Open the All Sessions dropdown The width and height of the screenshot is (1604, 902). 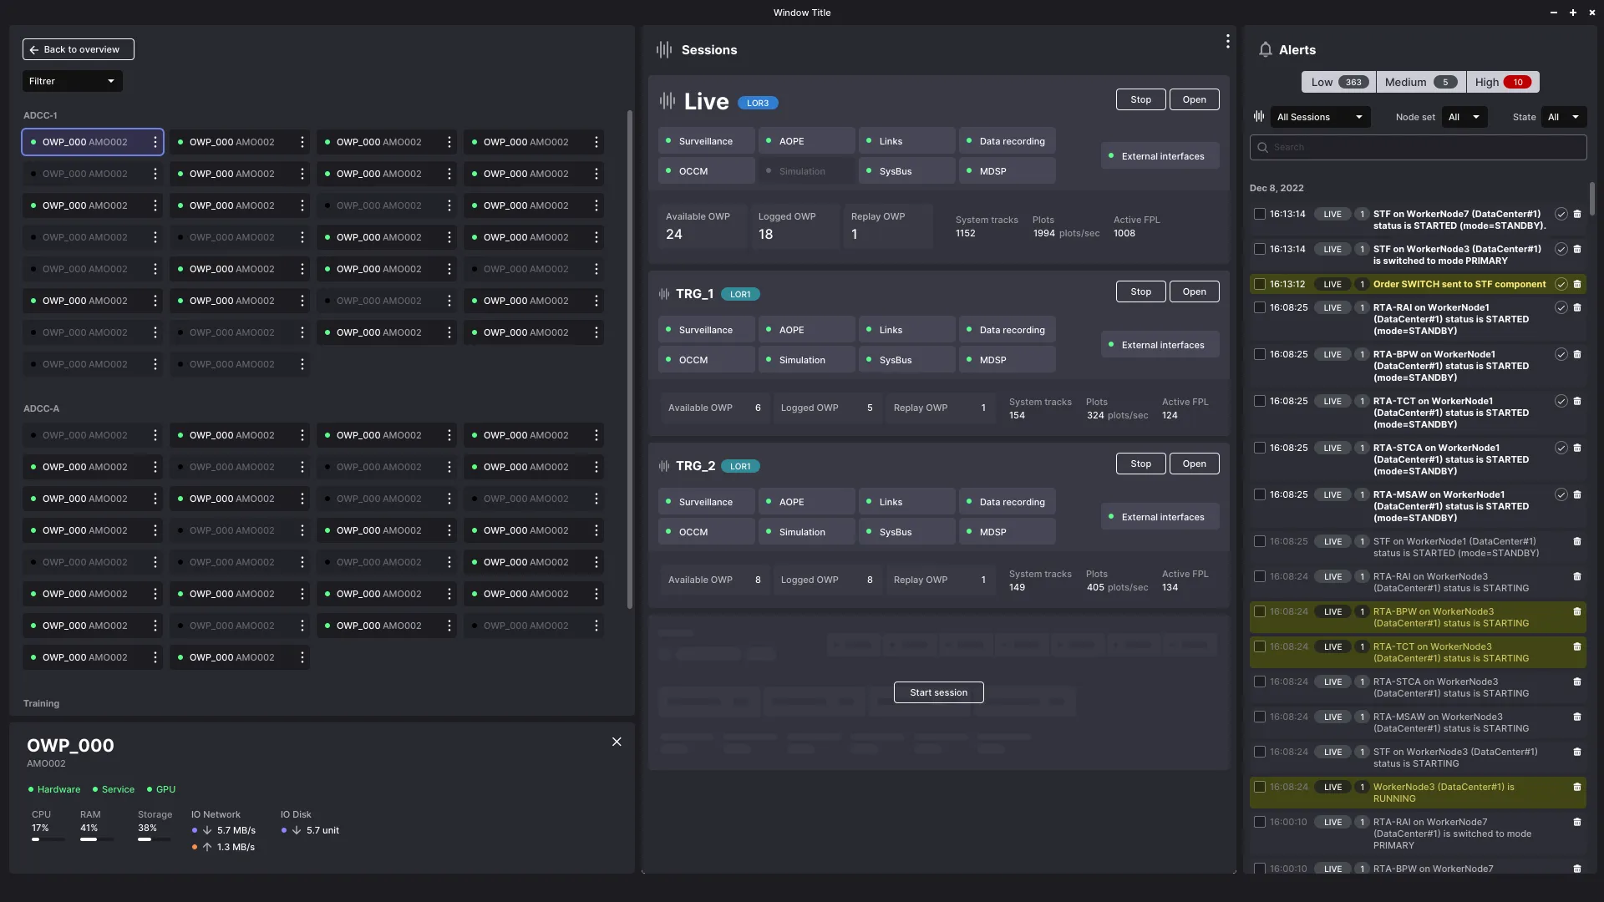pos(1320,117)
